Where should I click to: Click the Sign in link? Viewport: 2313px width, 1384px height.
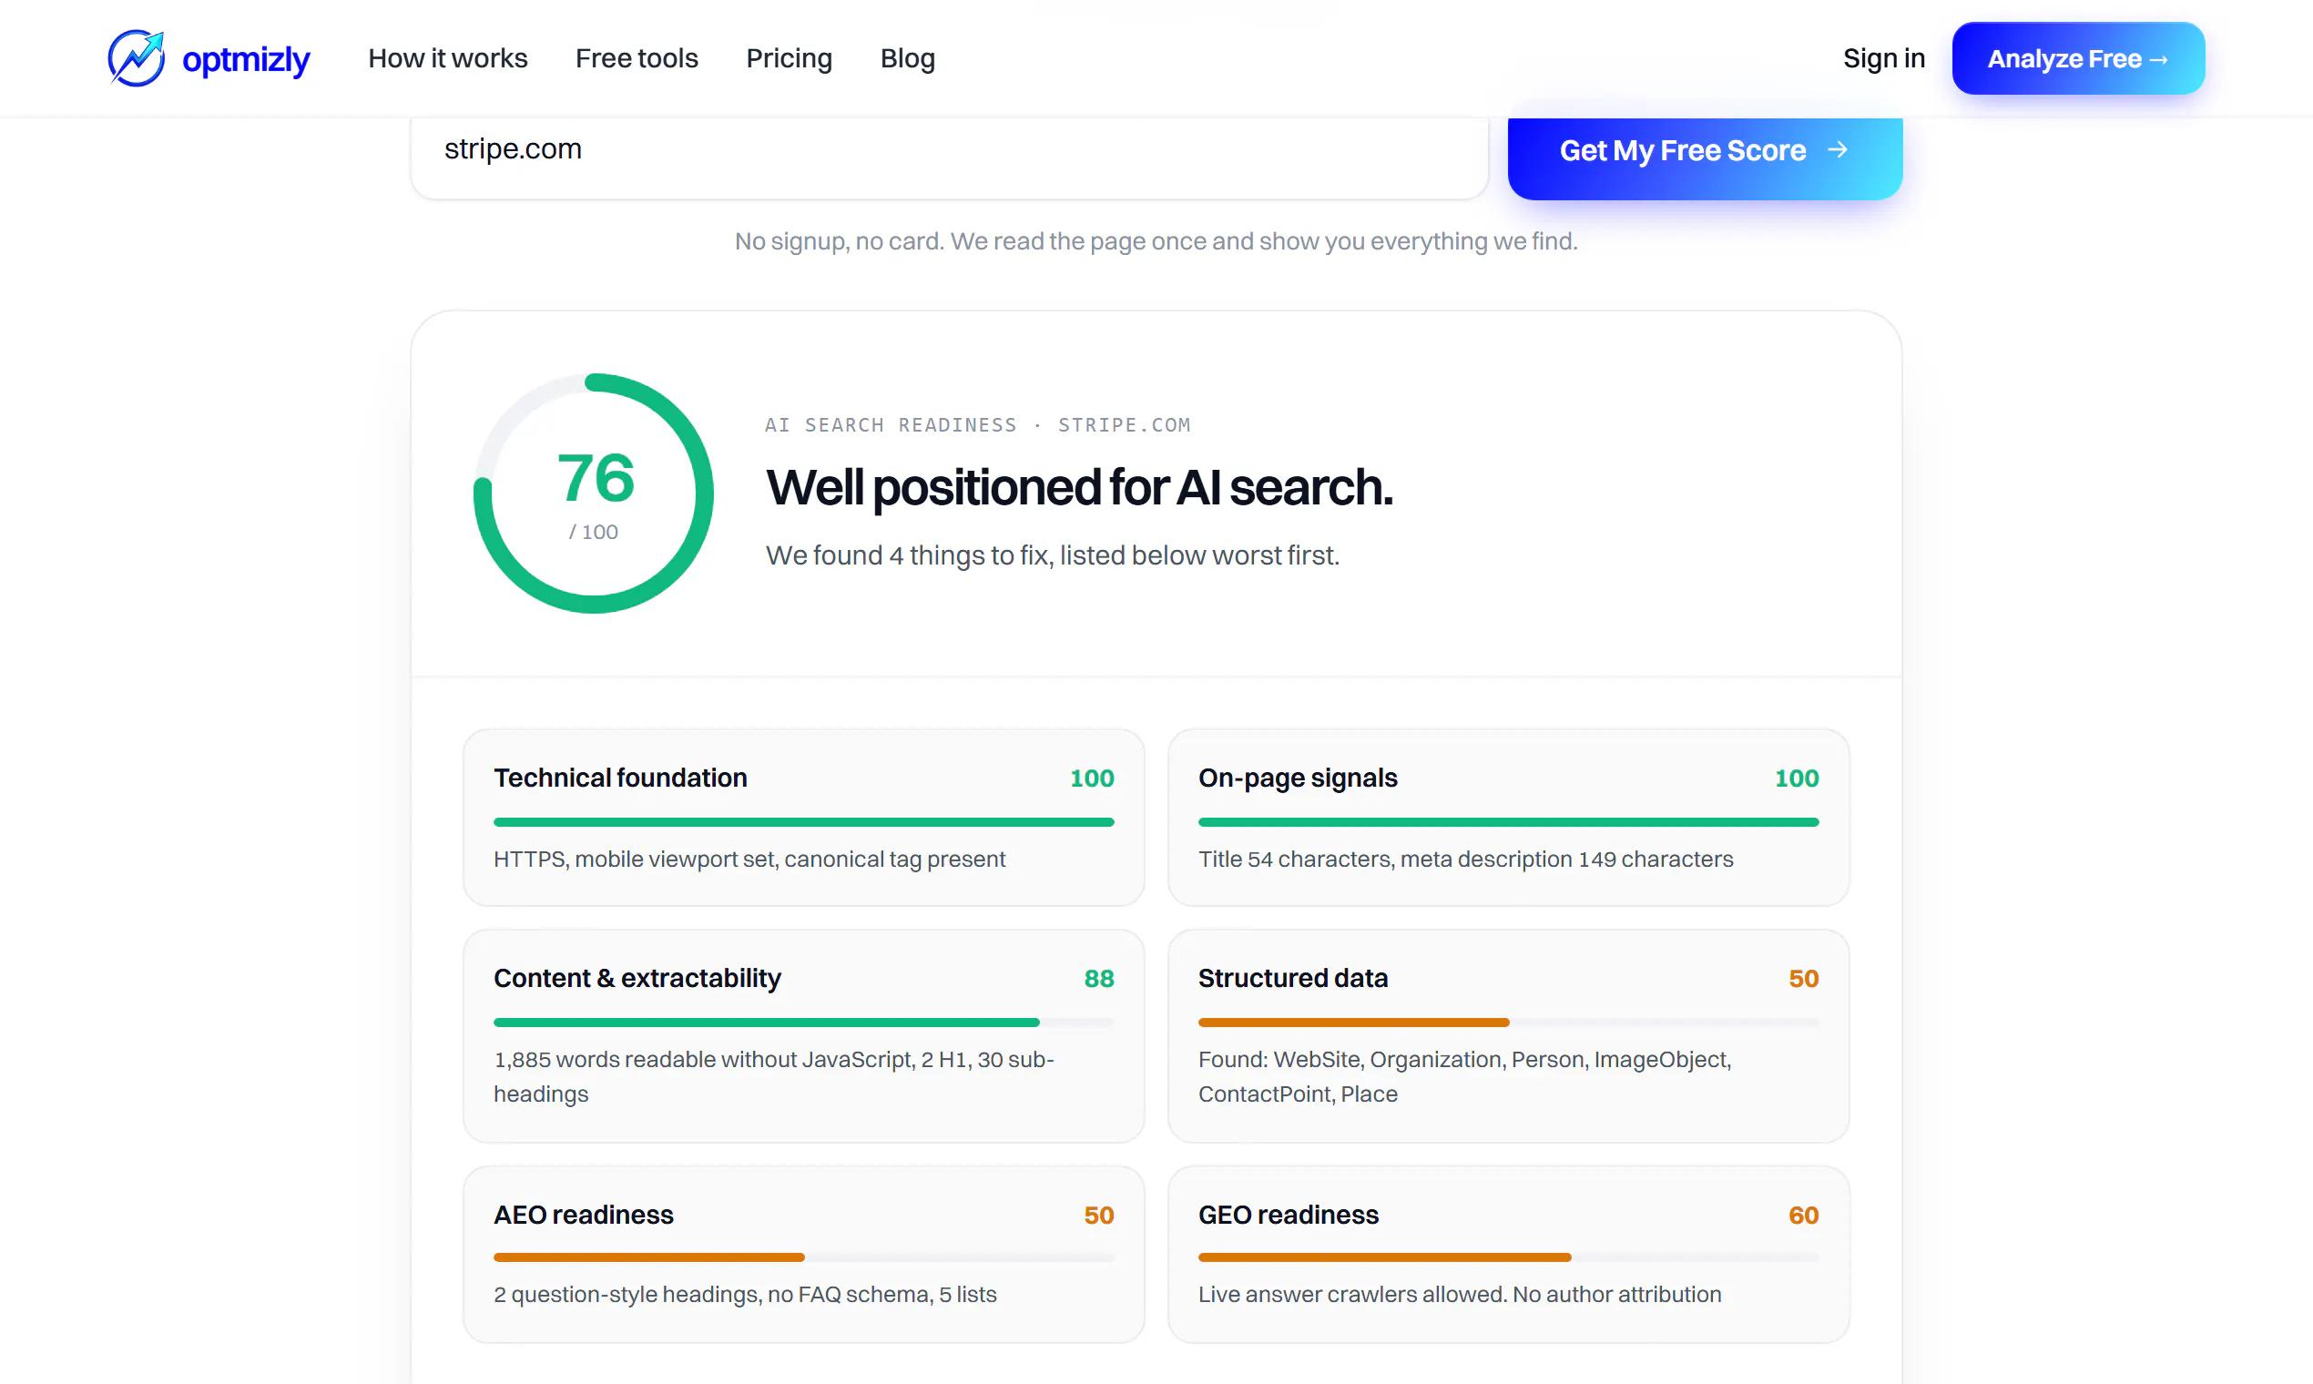point(1884,58)
